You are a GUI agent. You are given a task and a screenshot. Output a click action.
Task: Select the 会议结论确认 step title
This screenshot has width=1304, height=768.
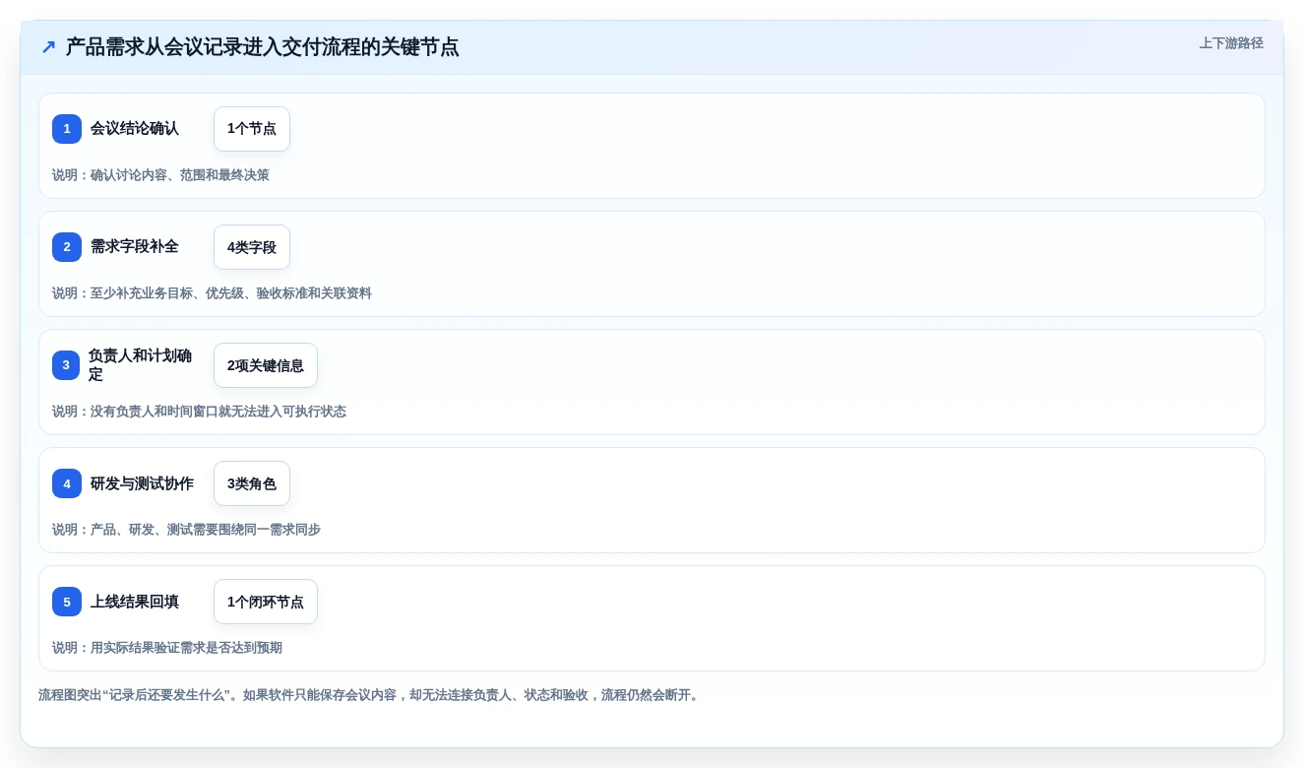click(135, 129)
